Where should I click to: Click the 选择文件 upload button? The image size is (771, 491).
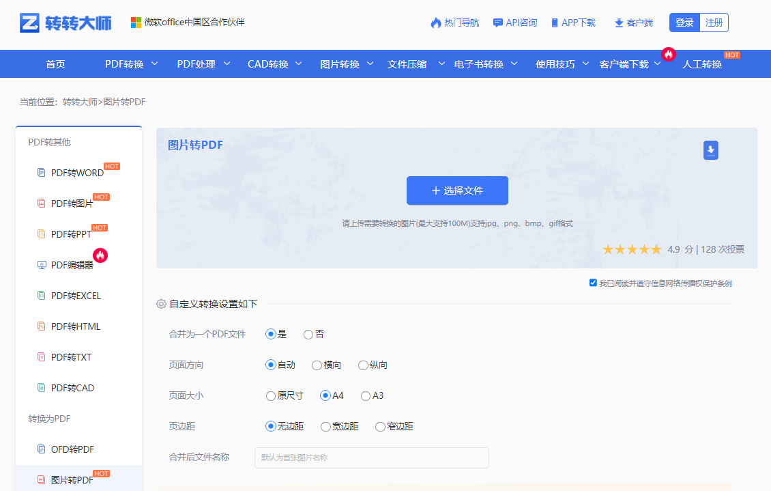click(457, 191)
